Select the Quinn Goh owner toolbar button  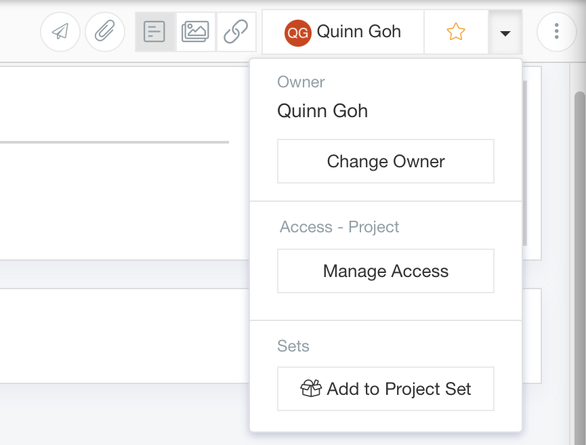343,32
